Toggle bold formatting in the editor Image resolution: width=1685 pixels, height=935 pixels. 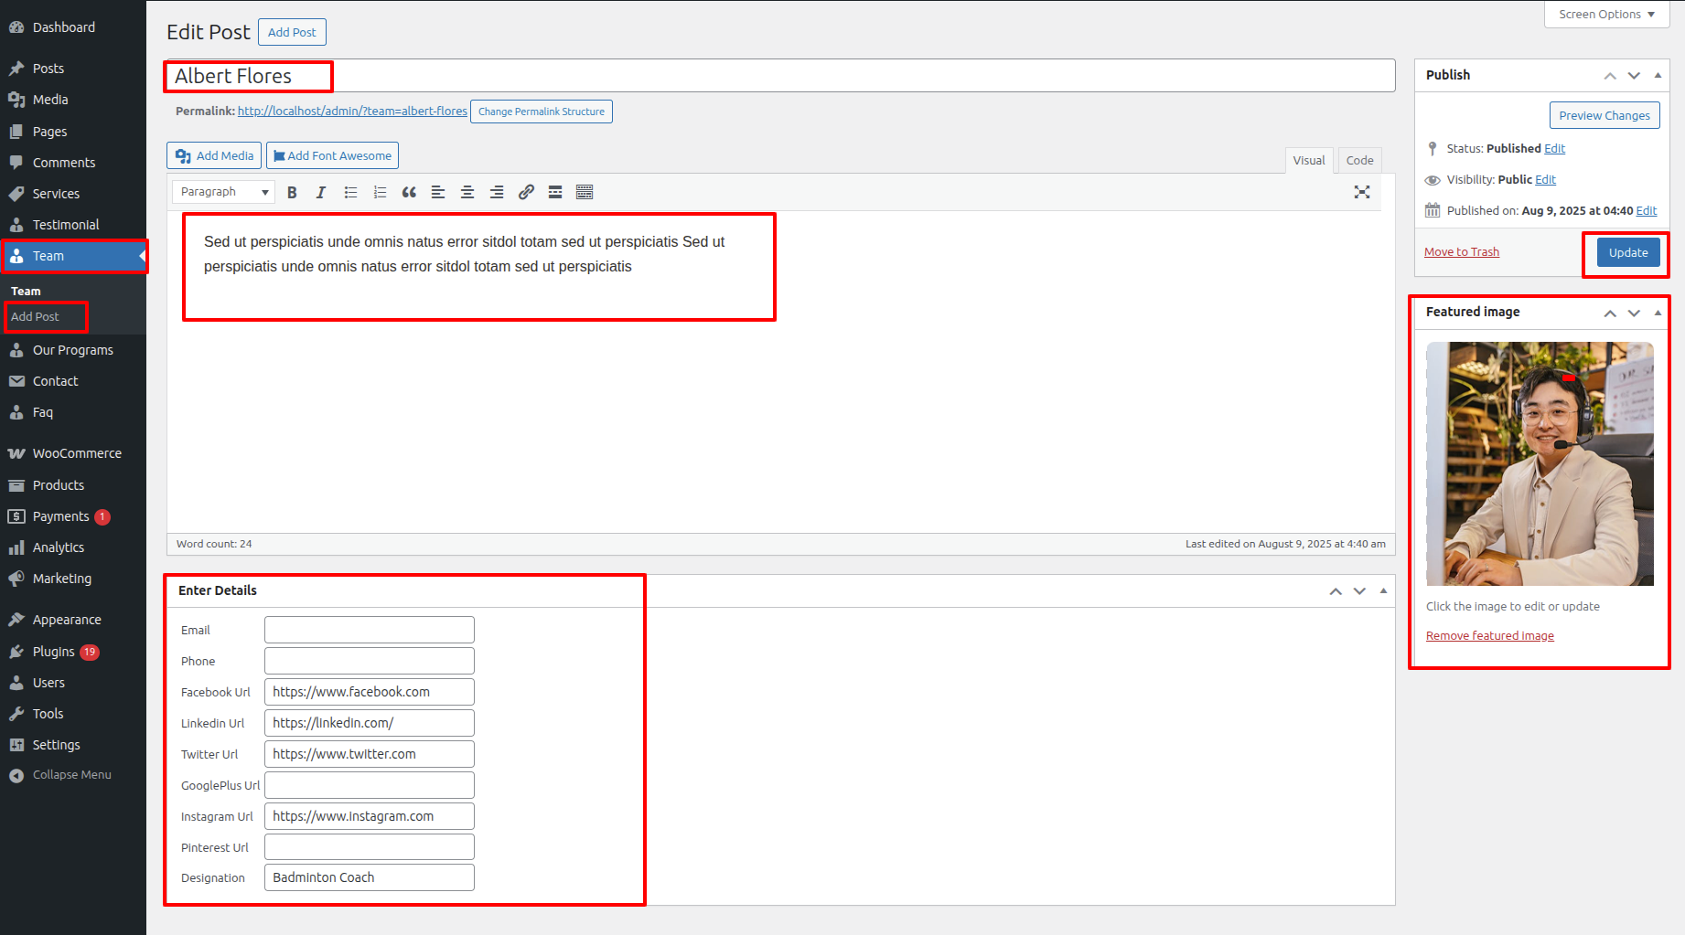pyautogui.click(x=292, y=192)
